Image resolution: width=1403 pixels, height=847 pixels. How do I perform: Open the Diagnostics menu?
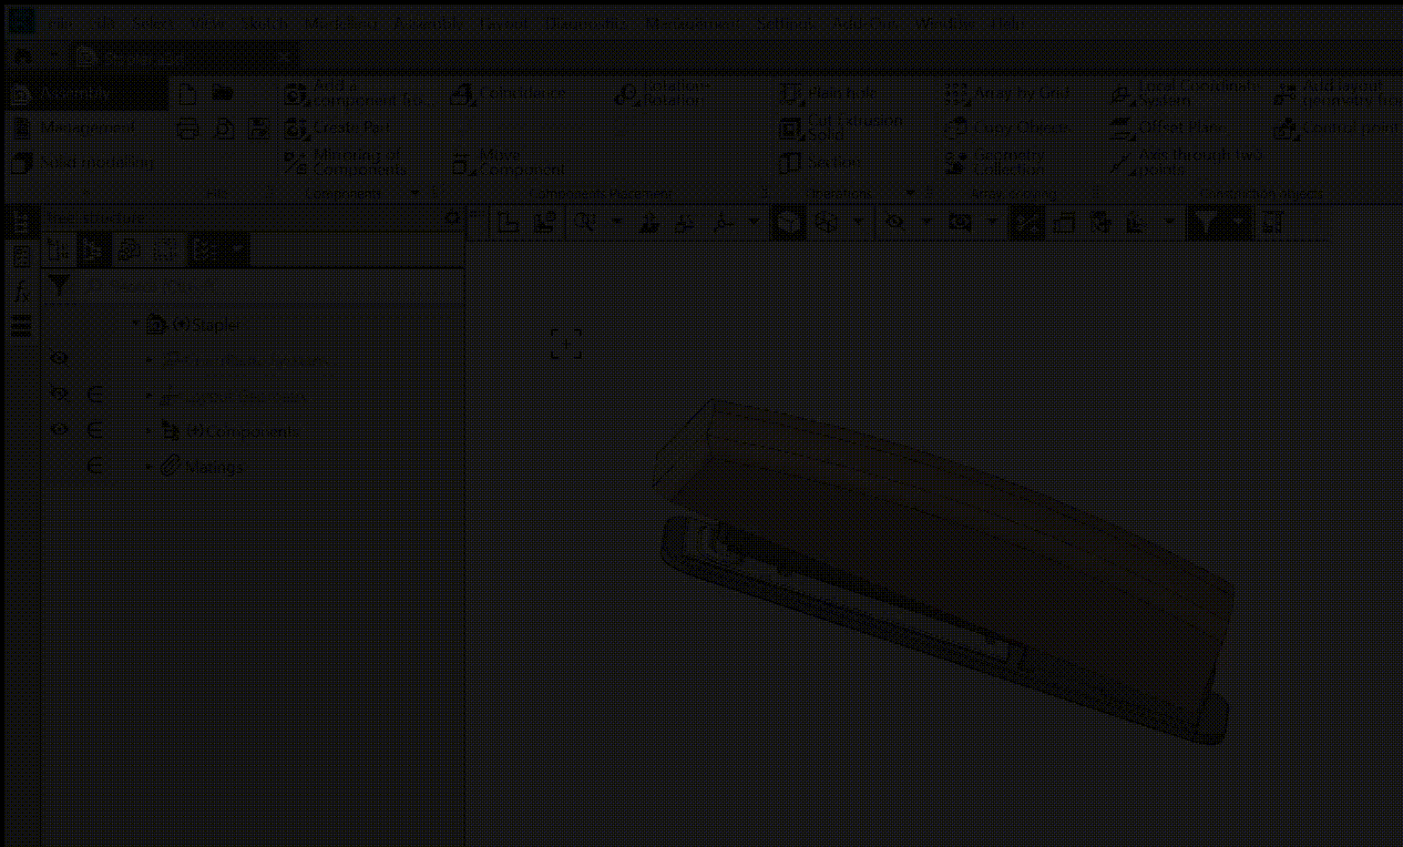pos(585,24)
